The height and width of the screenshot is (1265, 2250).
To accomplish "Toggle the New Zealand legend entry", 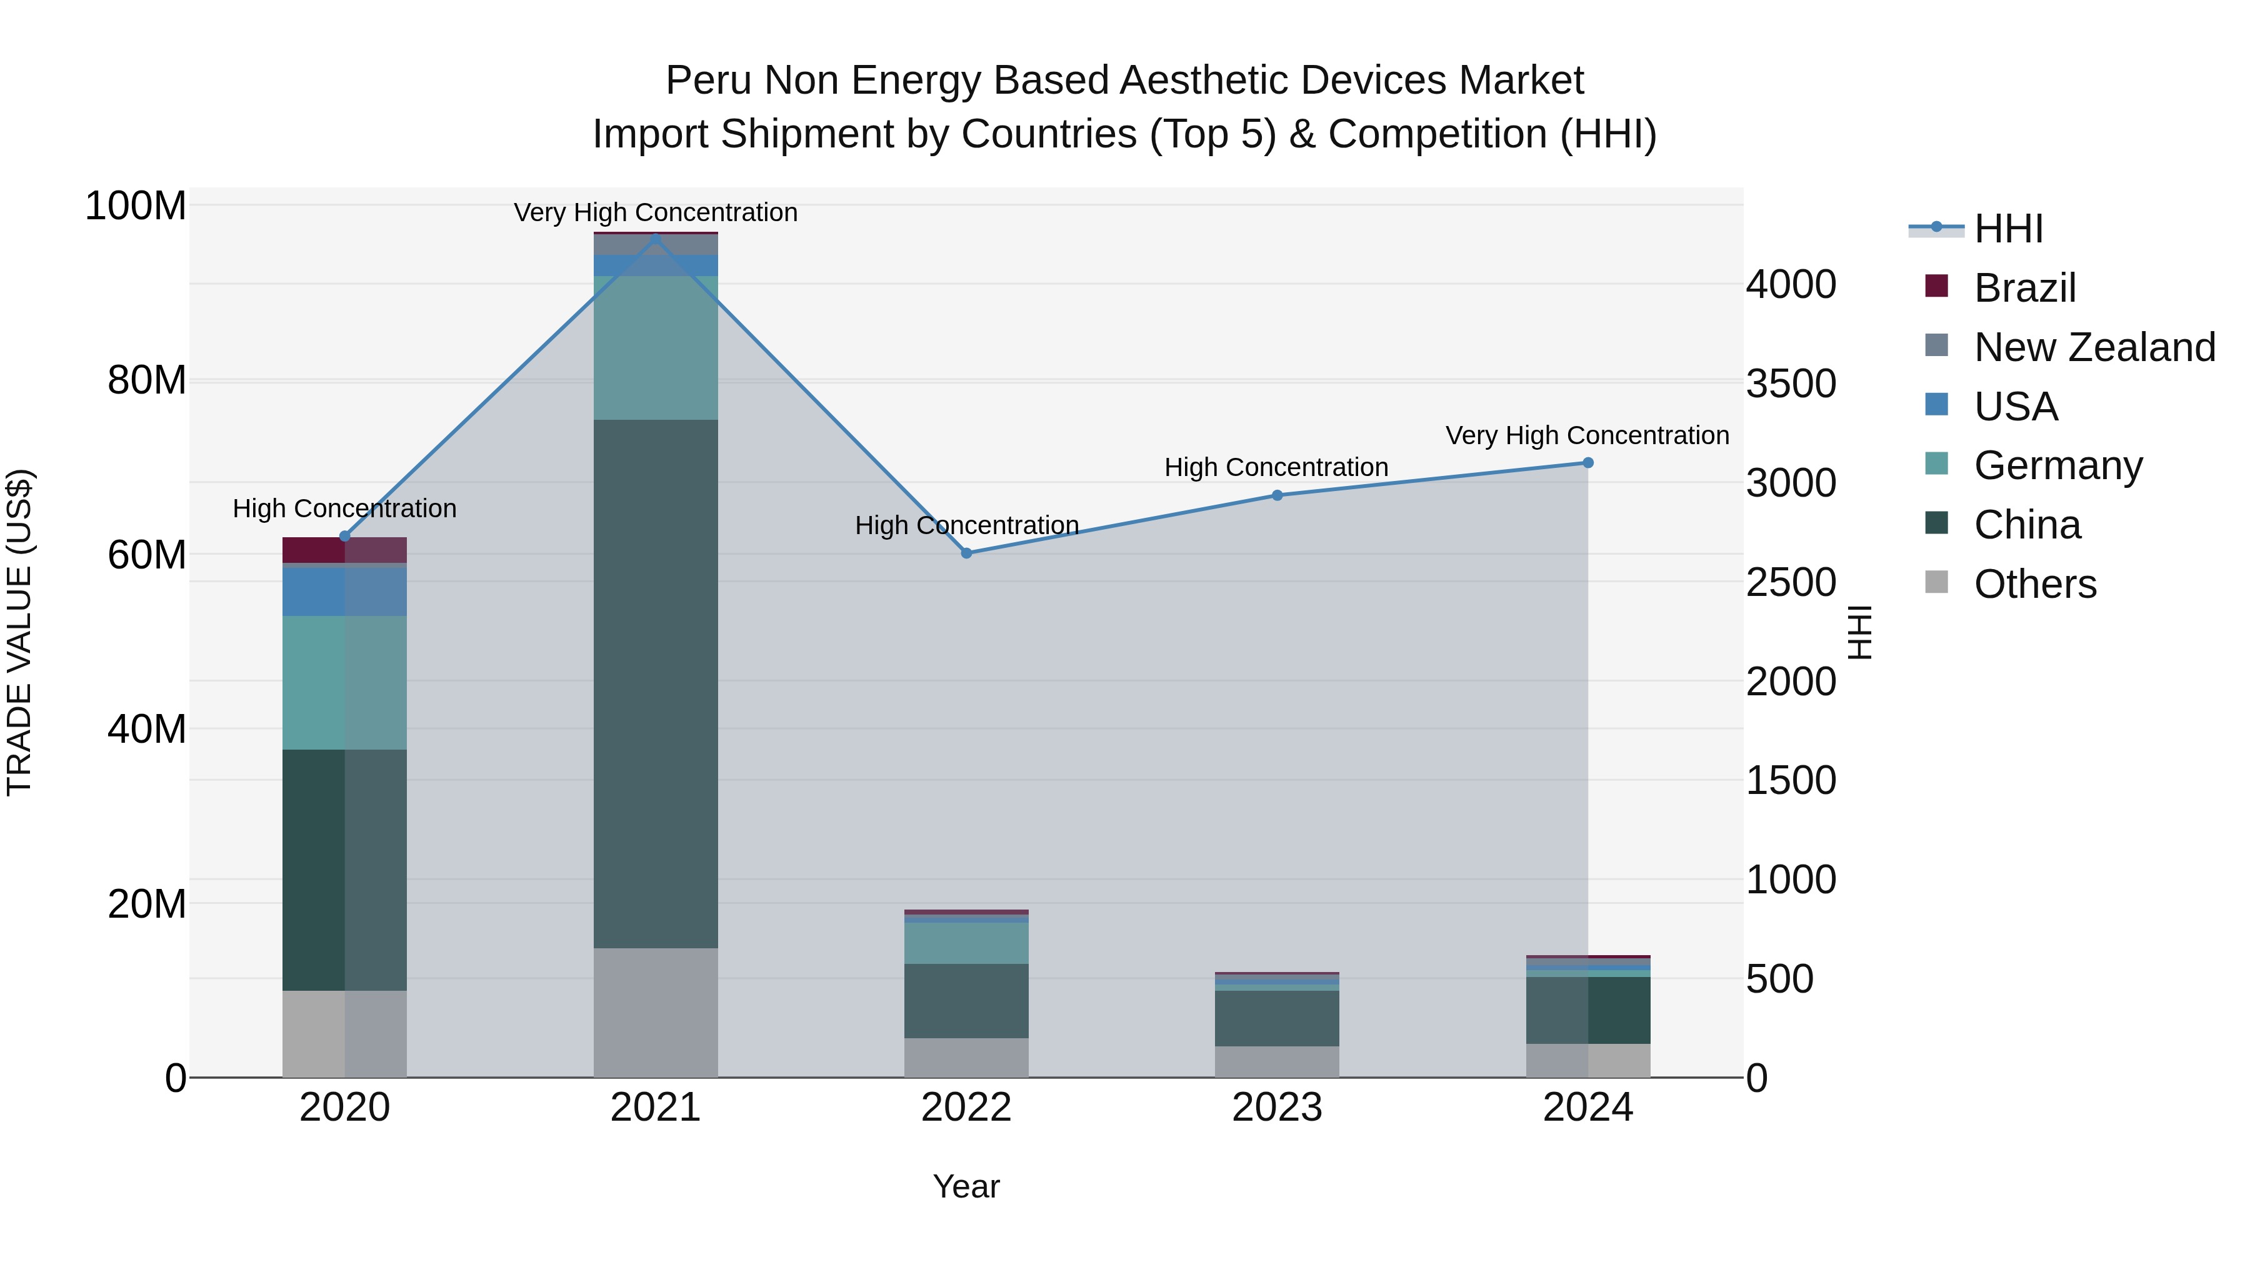I will pos(2070,347).
